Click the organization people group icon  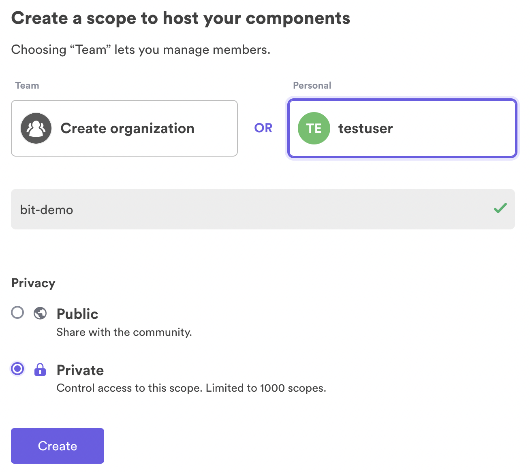(x=36, y=128)
